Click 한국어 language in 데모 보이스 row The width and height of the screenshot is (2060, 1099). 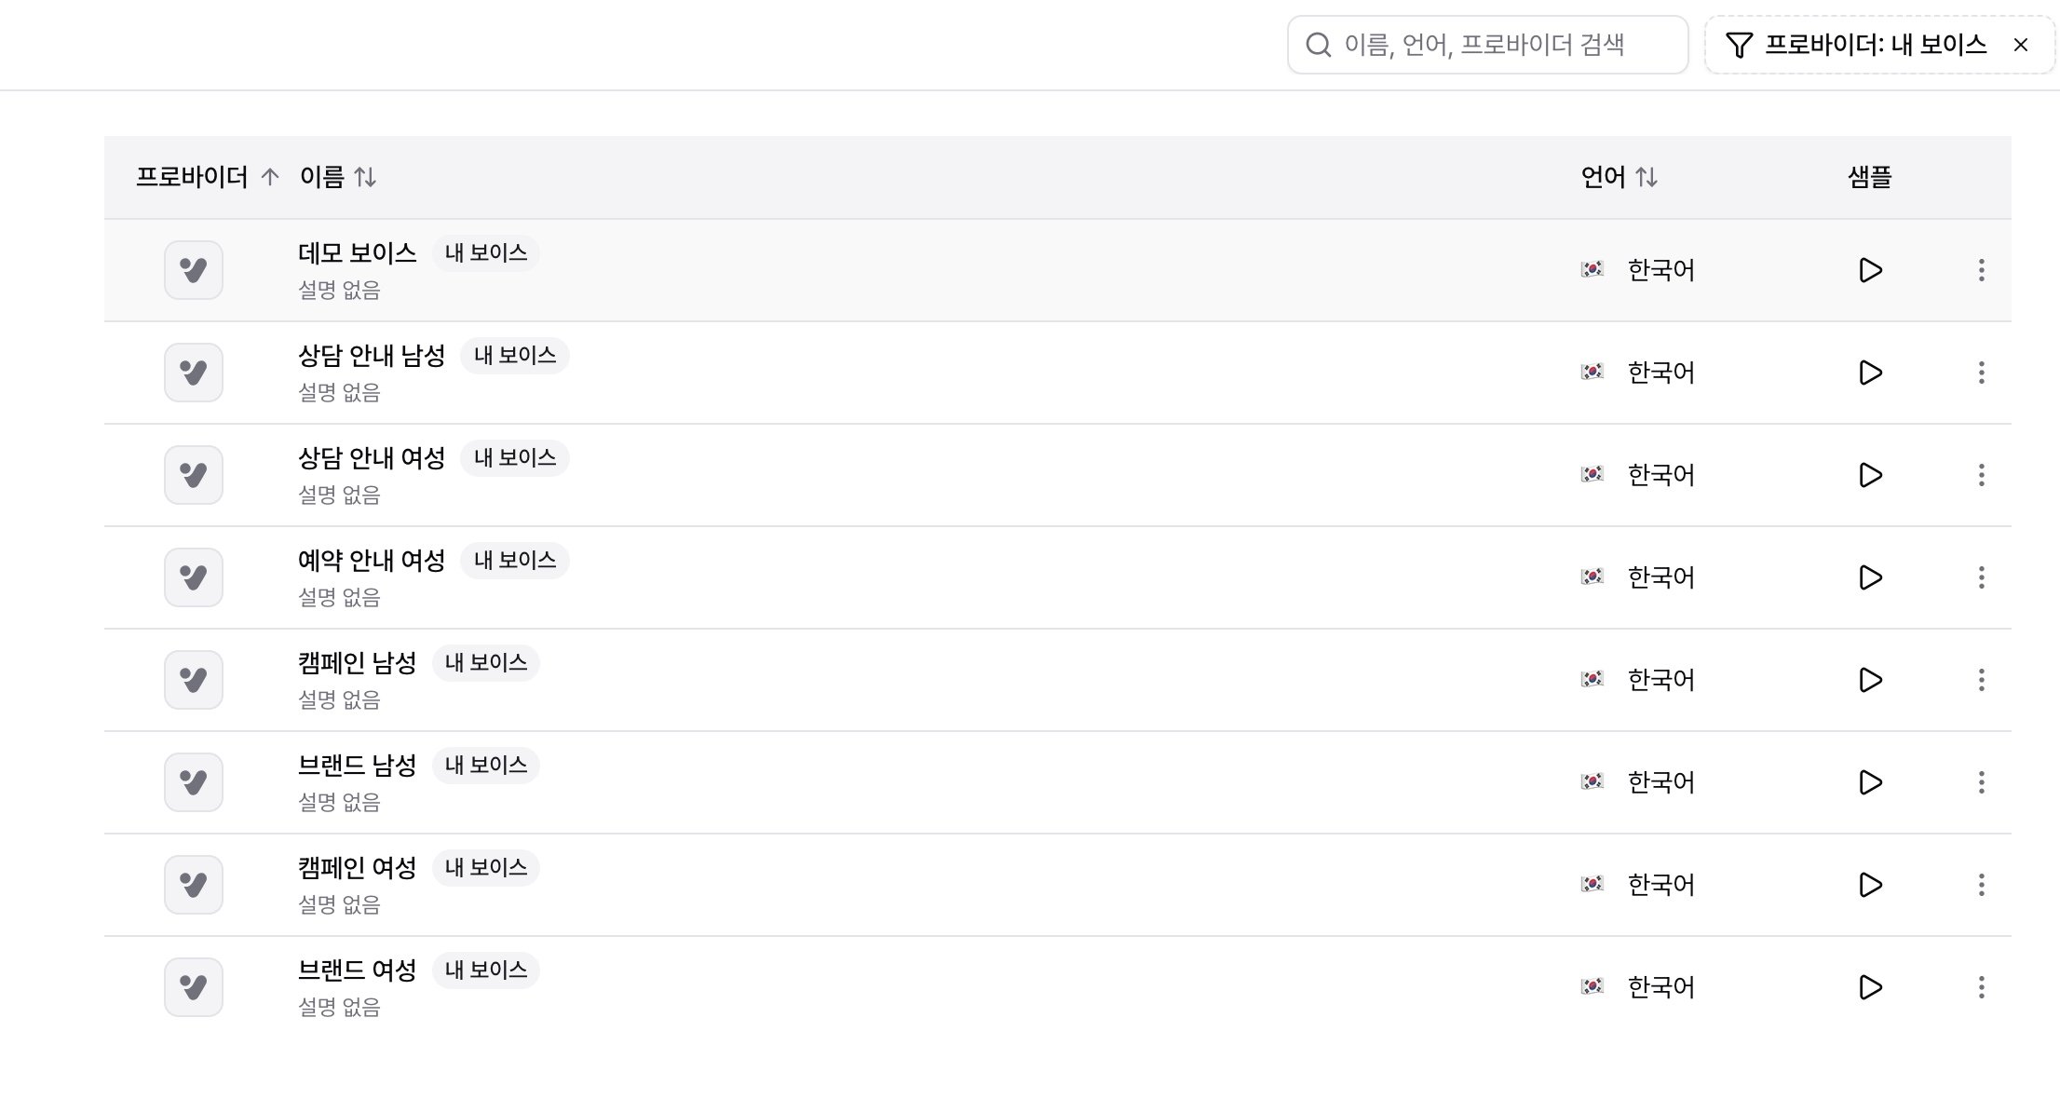pos(1660,270)
